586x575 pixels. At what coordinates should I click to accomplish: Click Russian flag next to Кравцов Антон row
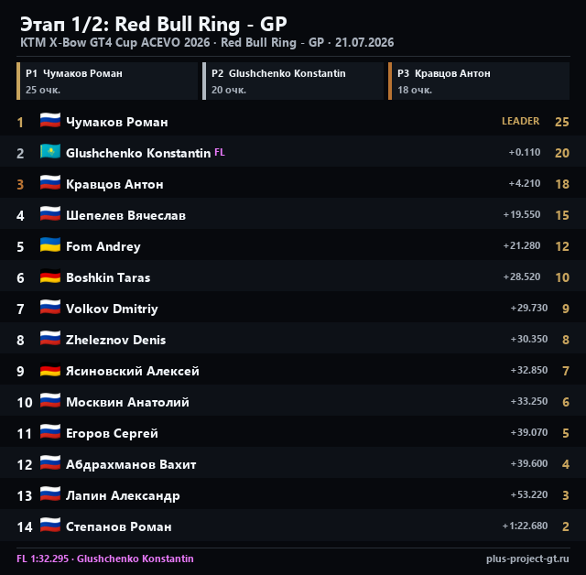click(x=50, y=183)
